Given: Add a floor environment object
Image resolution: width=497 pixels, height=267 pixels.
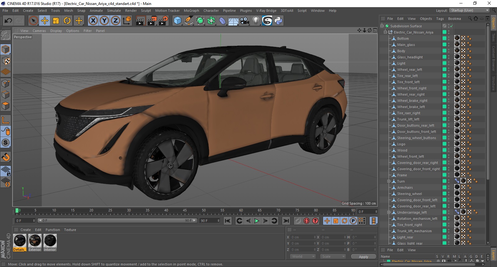Looking at the screenshot, I should click(x=234, y=21).
